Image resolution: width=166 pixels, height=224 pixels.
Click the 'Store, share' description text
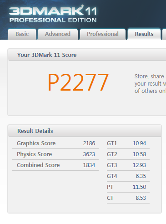coord(150,84)
